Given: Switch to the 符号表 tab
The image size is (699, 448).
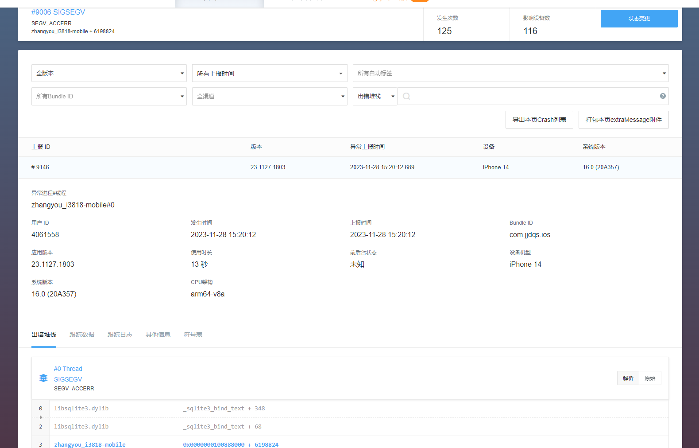Looking at the screenshot, I should tap(193, 335).
